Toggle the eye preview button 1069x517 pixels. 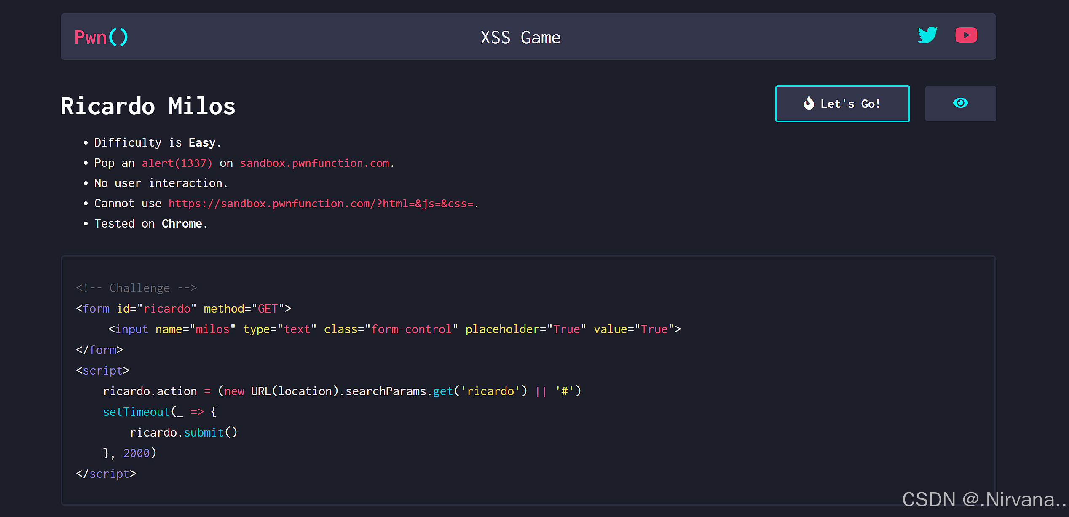click(960, 104)
